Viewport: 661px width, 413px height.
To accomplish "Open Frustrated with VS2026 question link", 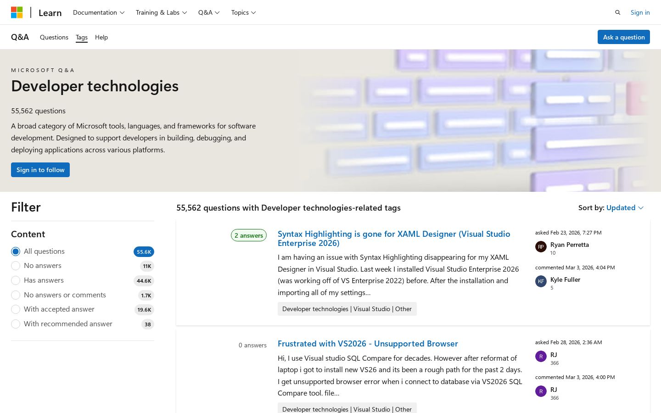I will 368,344.
